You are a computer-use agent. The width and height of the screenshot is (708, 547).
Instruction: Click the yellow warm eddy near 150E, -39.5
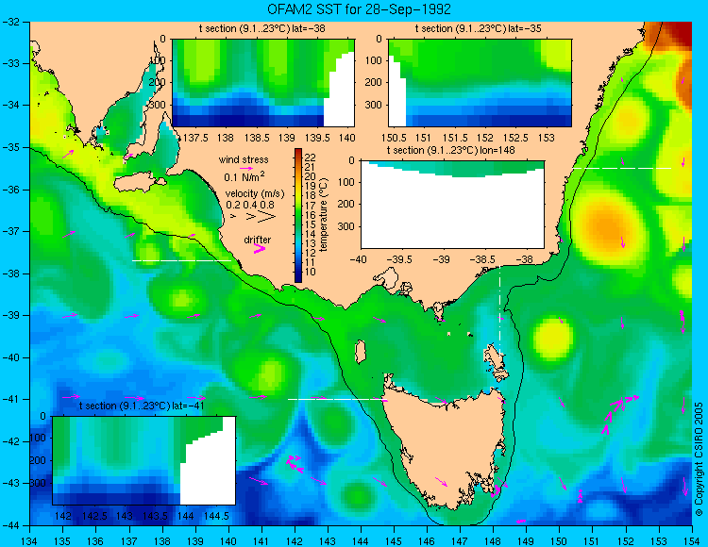coord(552,338)
